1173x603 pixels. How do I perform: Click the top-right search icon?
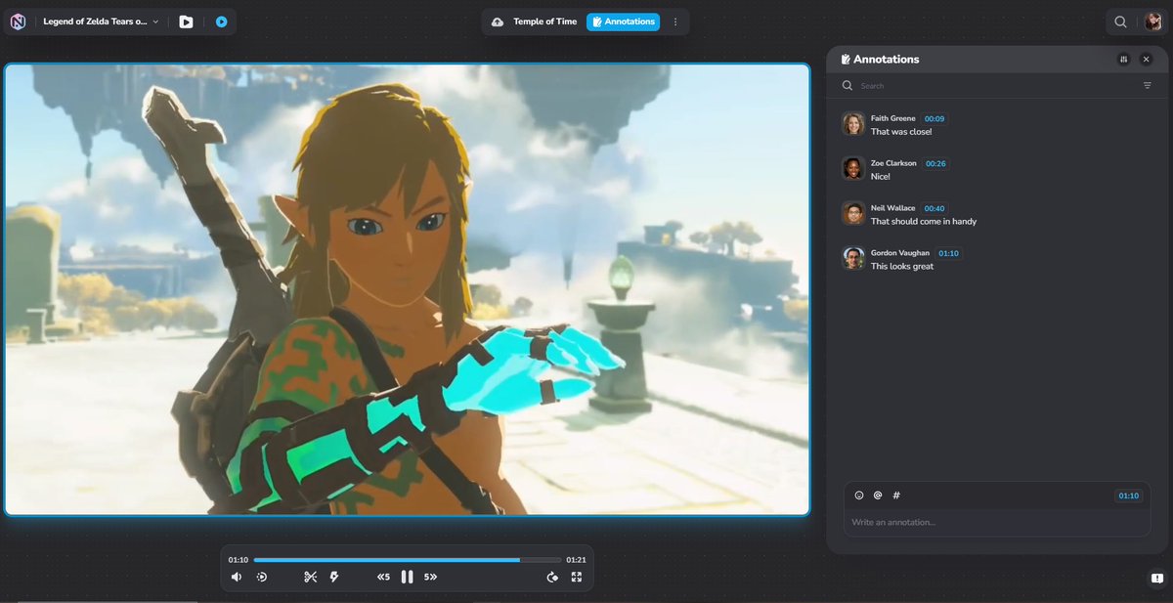(1120, 22)
